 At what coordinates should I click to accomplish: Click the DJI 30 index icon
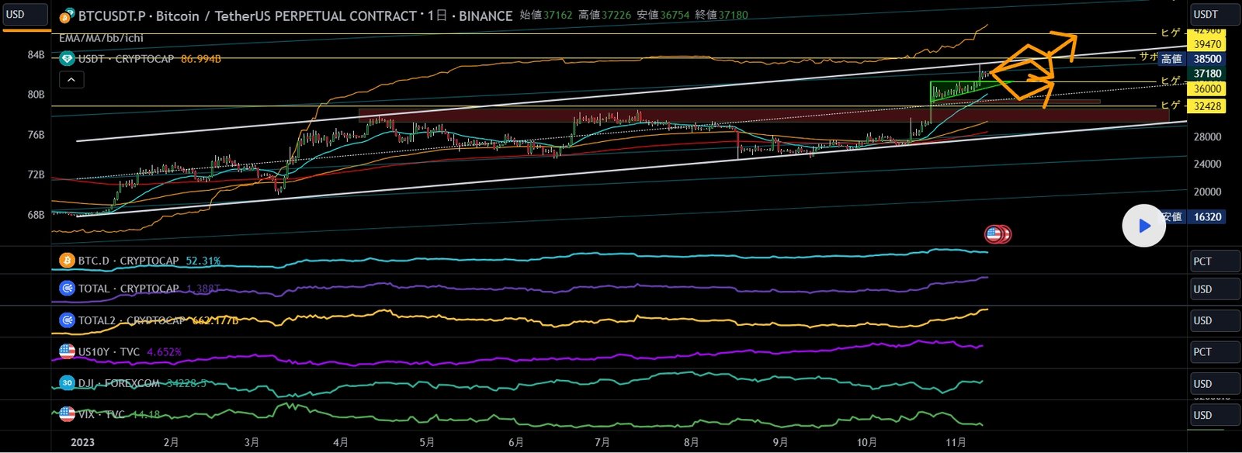(x=67, y=382)
